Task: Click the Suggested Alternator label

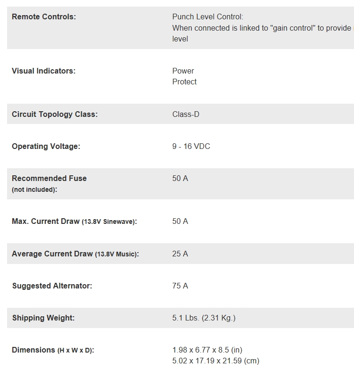Action: [52, 286]
